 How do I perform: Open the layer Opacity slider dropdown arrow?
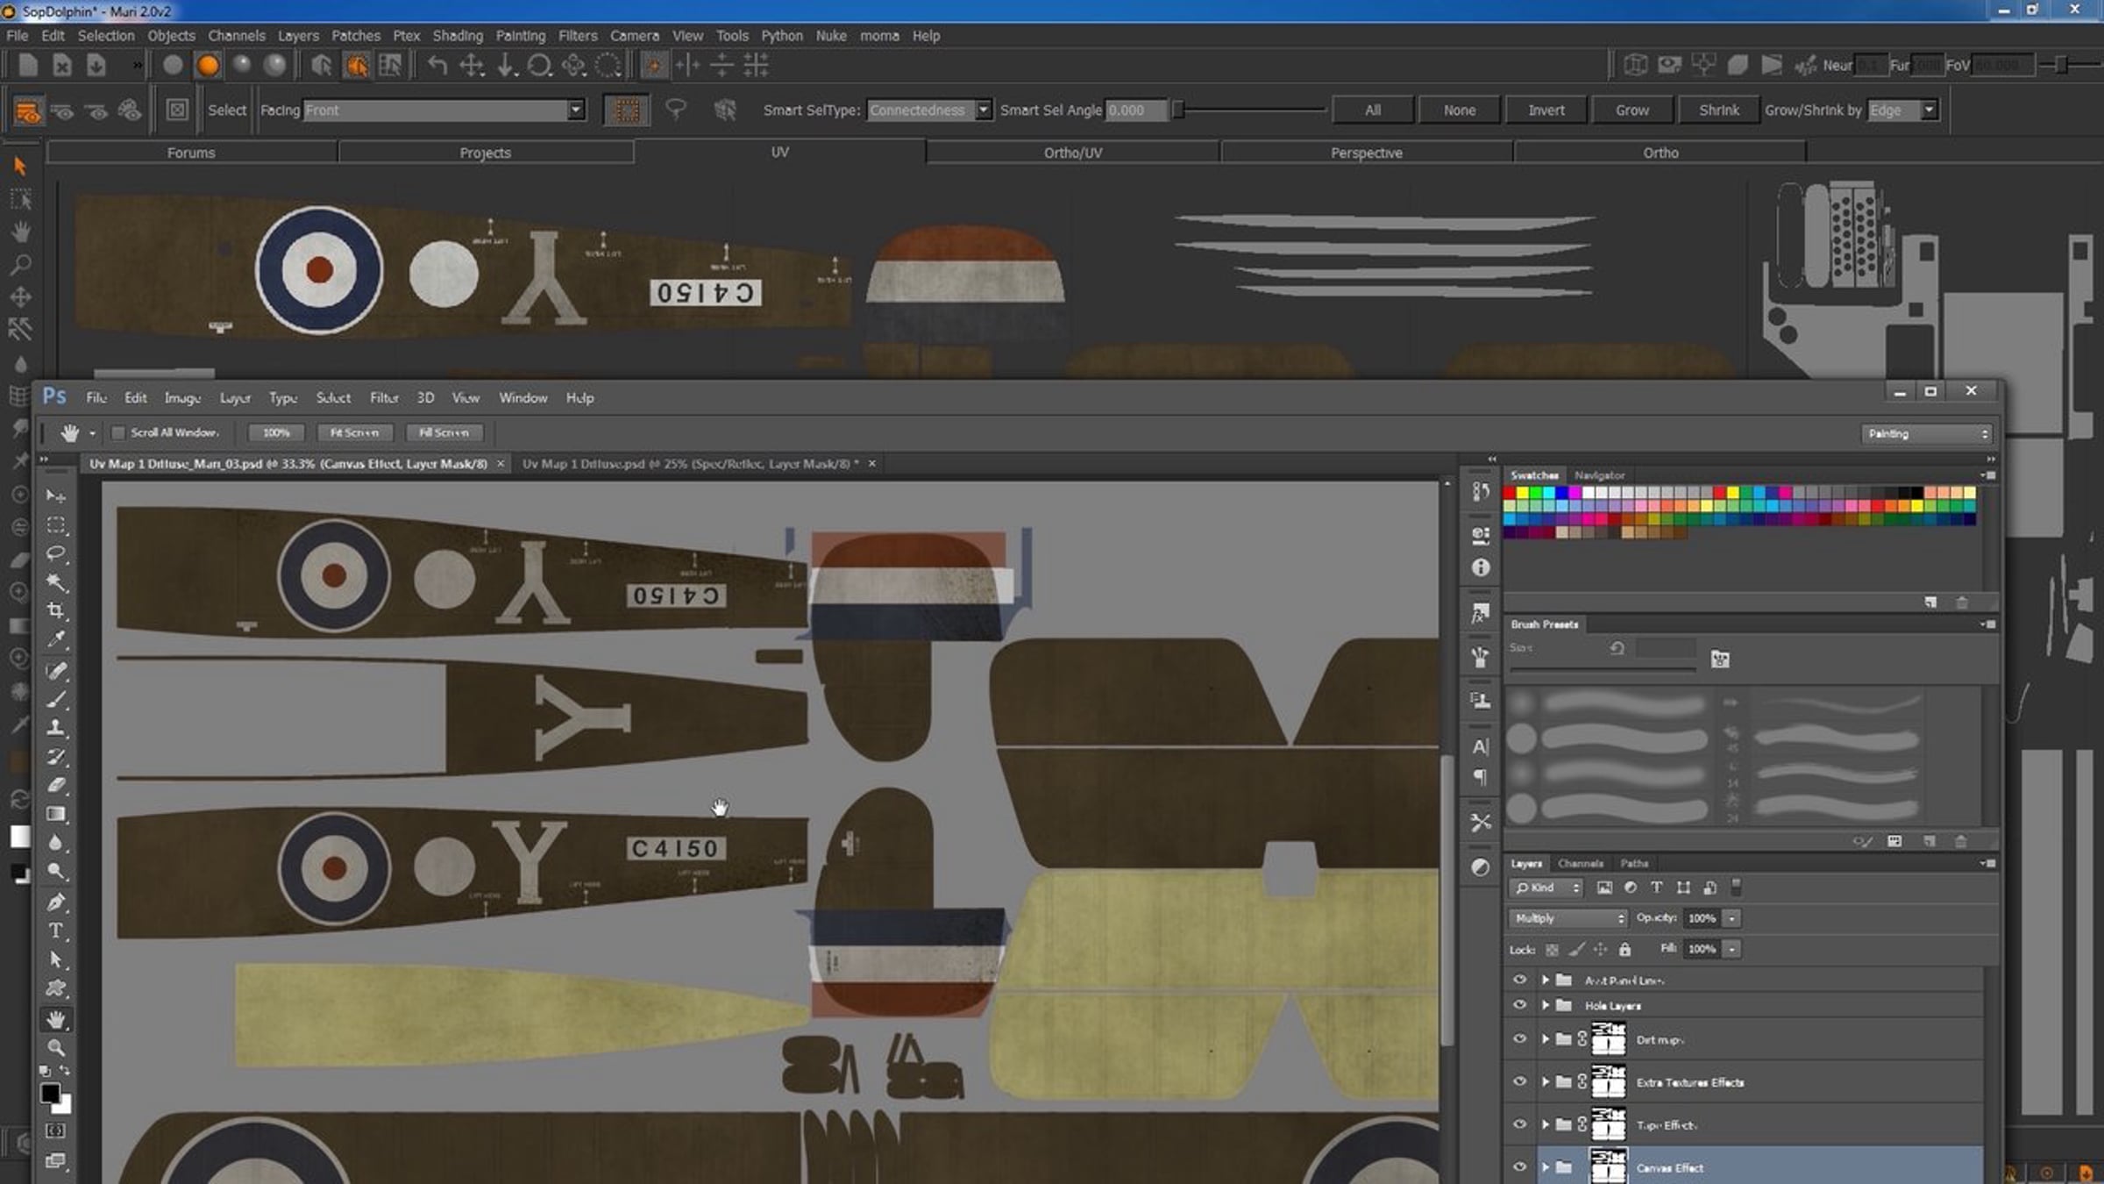click(x=1731, y=918)
